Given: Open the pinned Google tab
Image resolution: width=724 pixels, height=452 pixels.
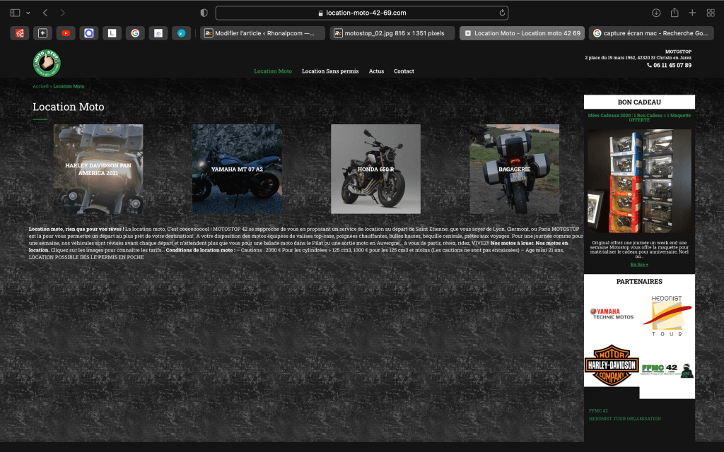Looking at the screenshot, I should [x=135, y=33].
